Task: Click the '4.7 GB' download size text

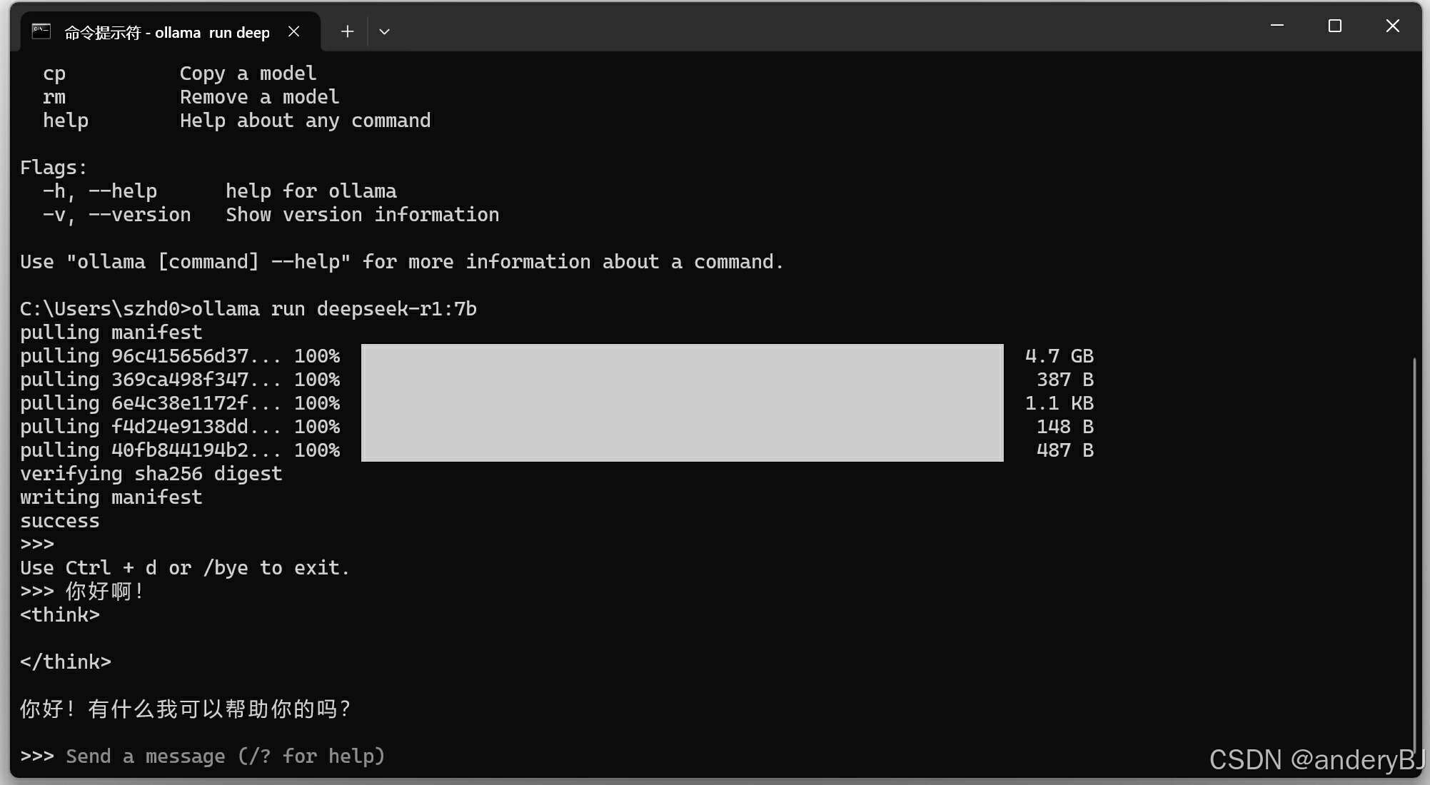Action: (1059, 356)
